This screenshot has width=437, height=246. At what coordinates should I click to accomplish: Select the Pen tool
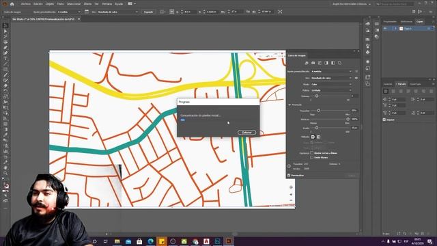point(5,48)
